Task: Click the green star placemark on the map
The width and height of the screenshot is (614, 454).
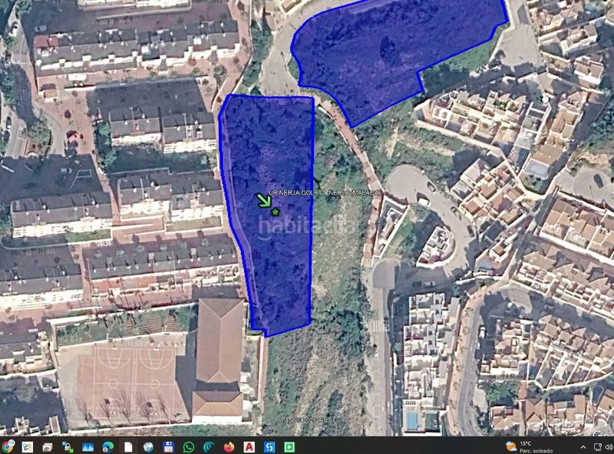Action: pyautogui.click(x=276, y=212)
